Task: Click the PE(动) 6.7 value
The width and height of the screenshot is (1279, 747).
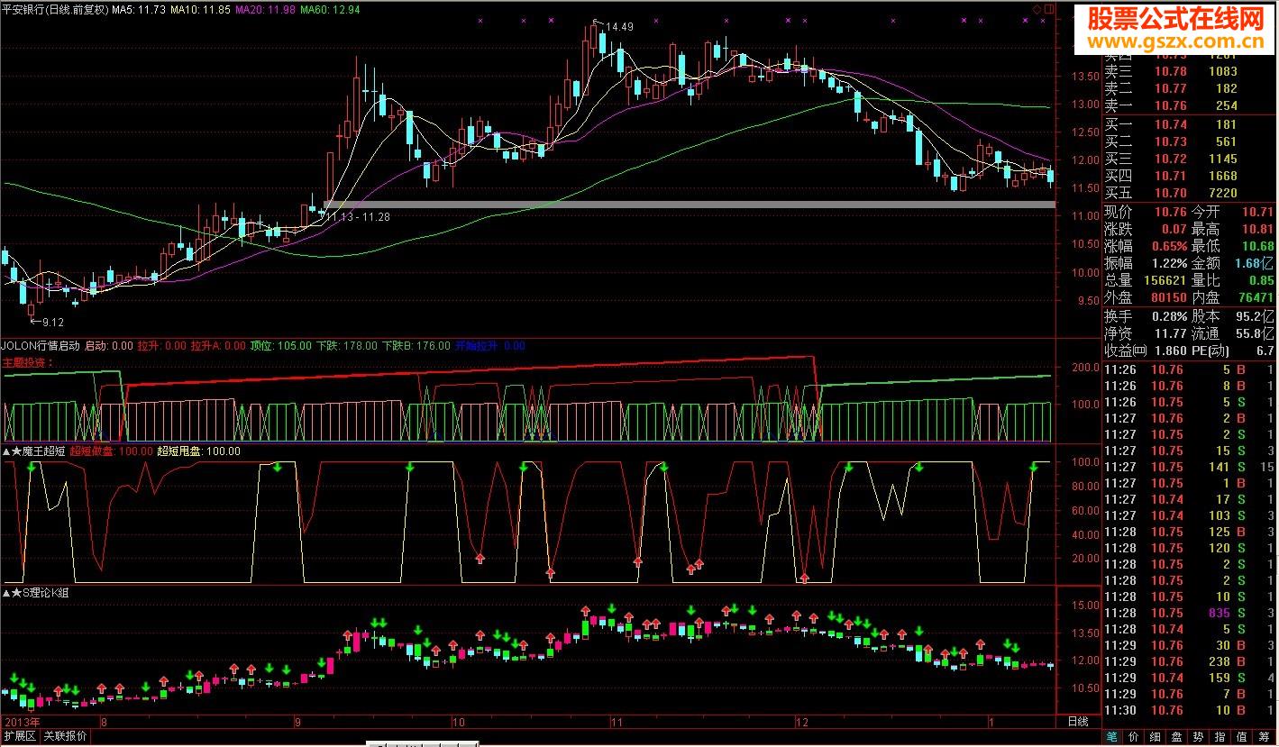Action: (1265, 351)
